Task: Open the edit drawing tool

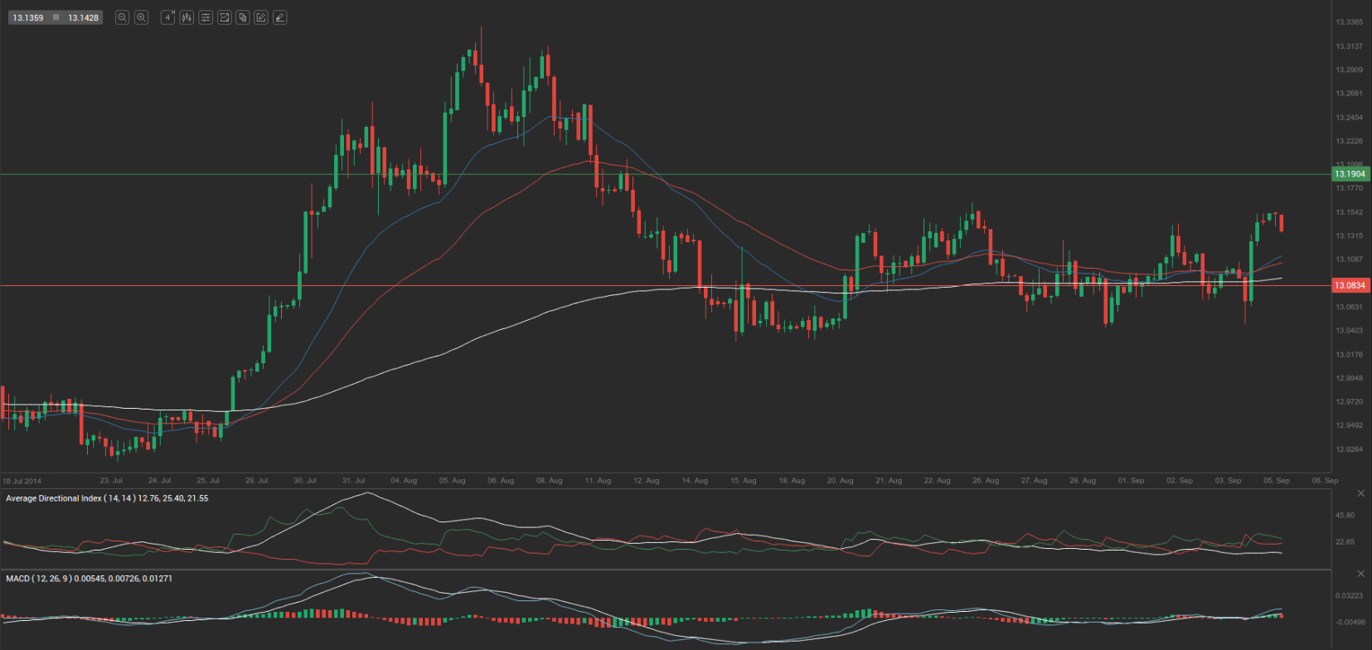Action: (261, 17)
